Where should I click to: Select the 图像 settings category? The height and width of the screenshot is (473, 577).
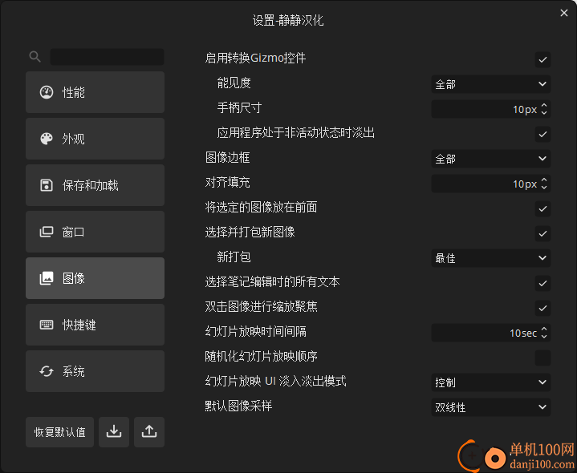[x=95, y=278]
